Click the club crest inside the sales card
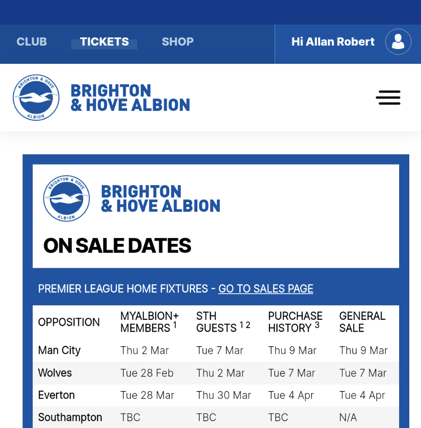Viewport: 421px width, 428px height. pyautogui.click(x=66, y=199)
